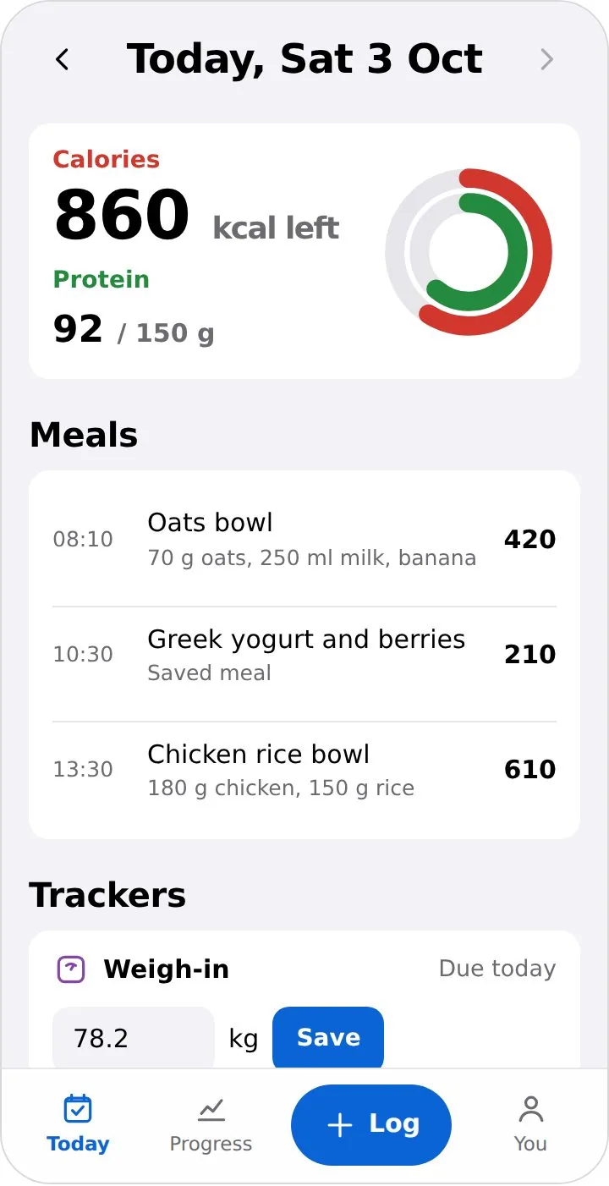Focus the weight input showing 78.2
Viewport: 609px width, 1186px height.
pyautogui.click(x=134, y=1038)
